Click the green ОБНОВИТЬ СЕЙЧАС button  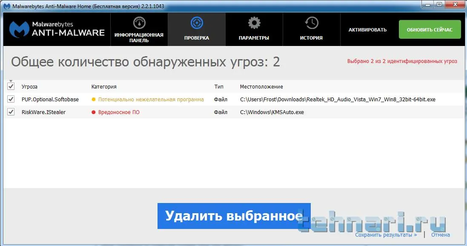pos(430,29)
